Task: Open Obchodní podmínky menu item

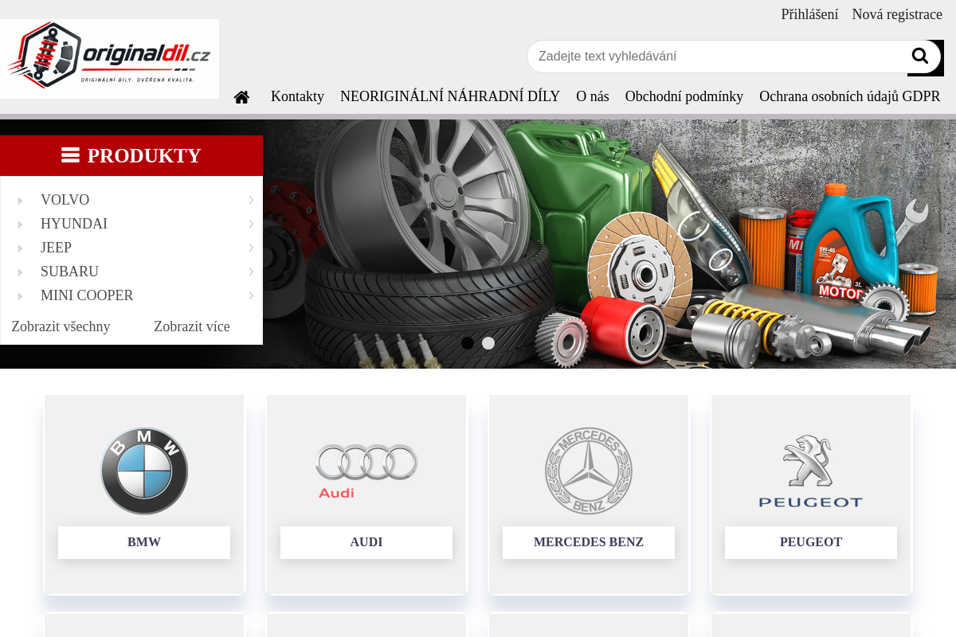Action: tap(684, 96)
